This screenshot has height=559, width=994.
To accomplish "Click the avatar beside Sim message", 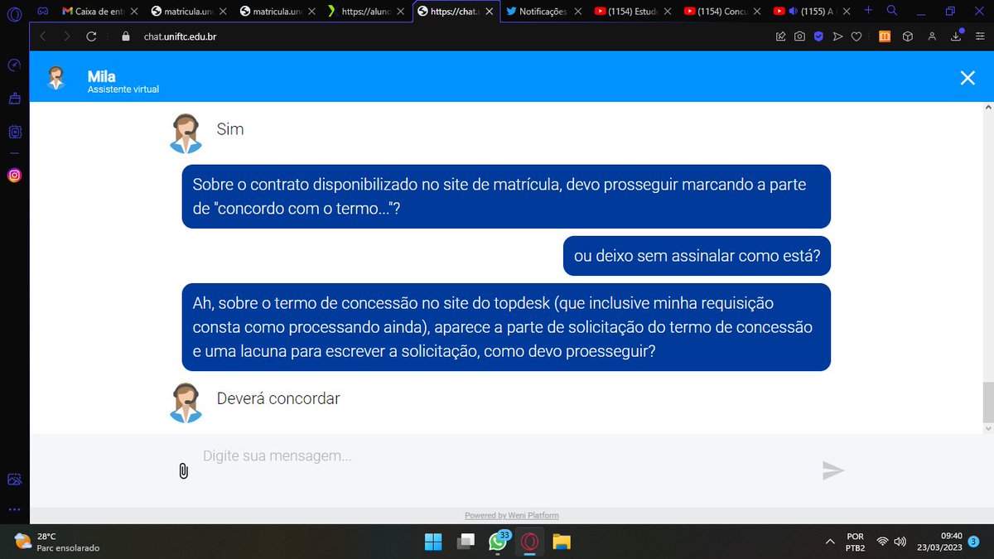I will pos(186,133).
